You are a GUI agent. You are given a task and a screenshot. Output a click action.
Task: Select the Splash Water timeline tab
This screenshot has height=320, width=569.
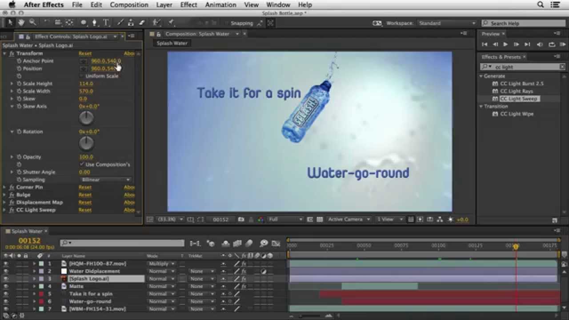point(27,231)
